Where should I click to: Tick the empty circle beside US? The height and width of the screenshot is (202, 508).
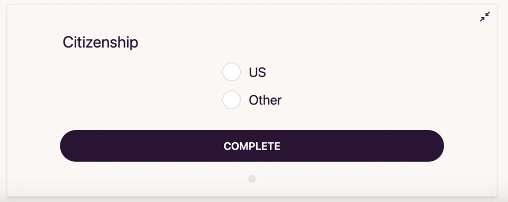231,72
